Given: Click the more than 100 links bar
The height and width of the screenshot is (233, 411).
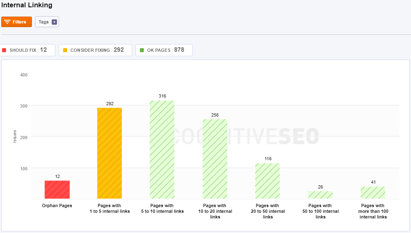Looking at the screenshot, I should [373, 193].
